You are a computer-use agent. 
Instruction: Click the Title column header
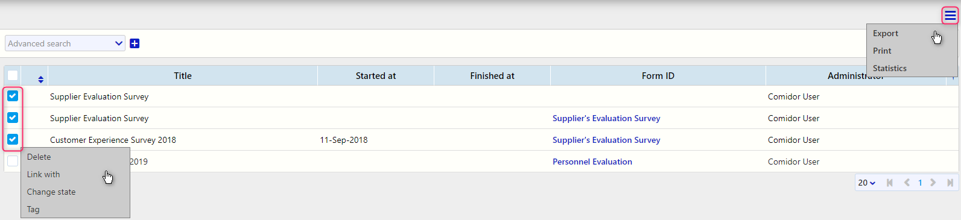183,76
